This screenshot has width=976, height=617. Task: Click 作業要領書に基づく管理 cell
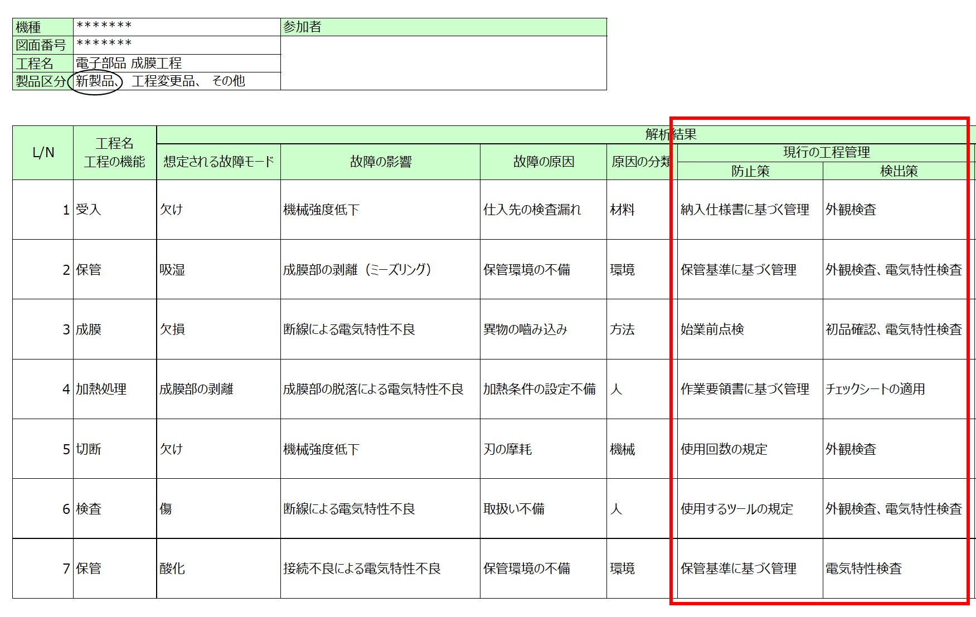tap(750, 389)
